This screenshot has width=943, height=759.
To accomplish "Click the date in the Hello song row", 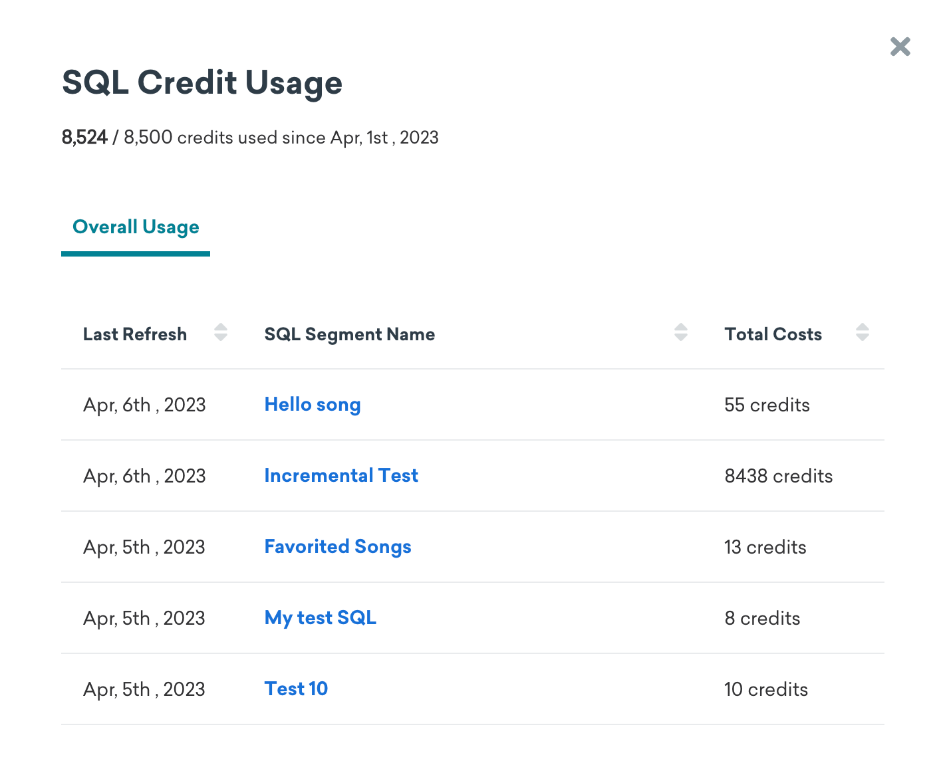I will point(144,405).
